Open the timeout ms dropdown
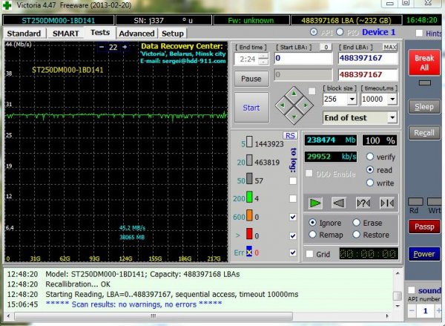 click(x=392, y=100)
